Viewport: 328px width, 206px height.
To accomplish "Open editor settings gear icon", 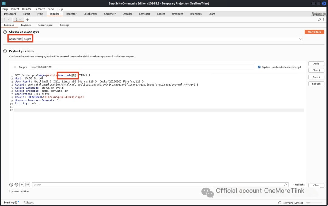I will coord(16,185).
